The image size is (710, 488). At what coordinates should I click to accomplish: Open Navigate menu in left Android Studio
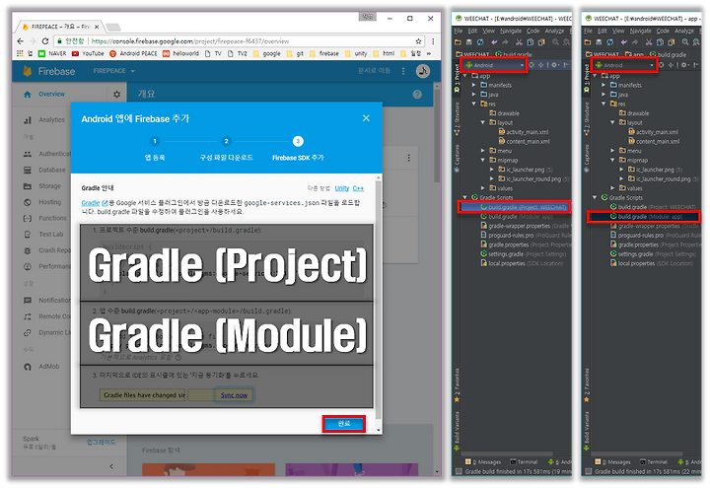pyautogui.click(x=511, y=31)
